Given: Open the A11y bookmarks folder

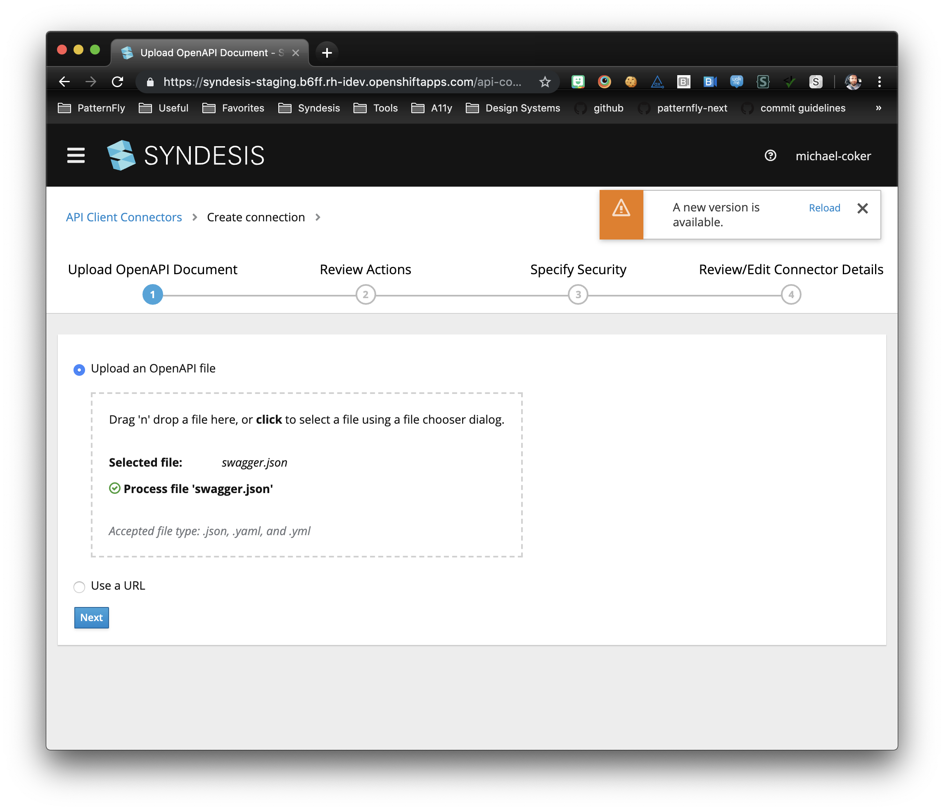Looking at the screenshot, I should pyautogui.click(x=432, y=108).
